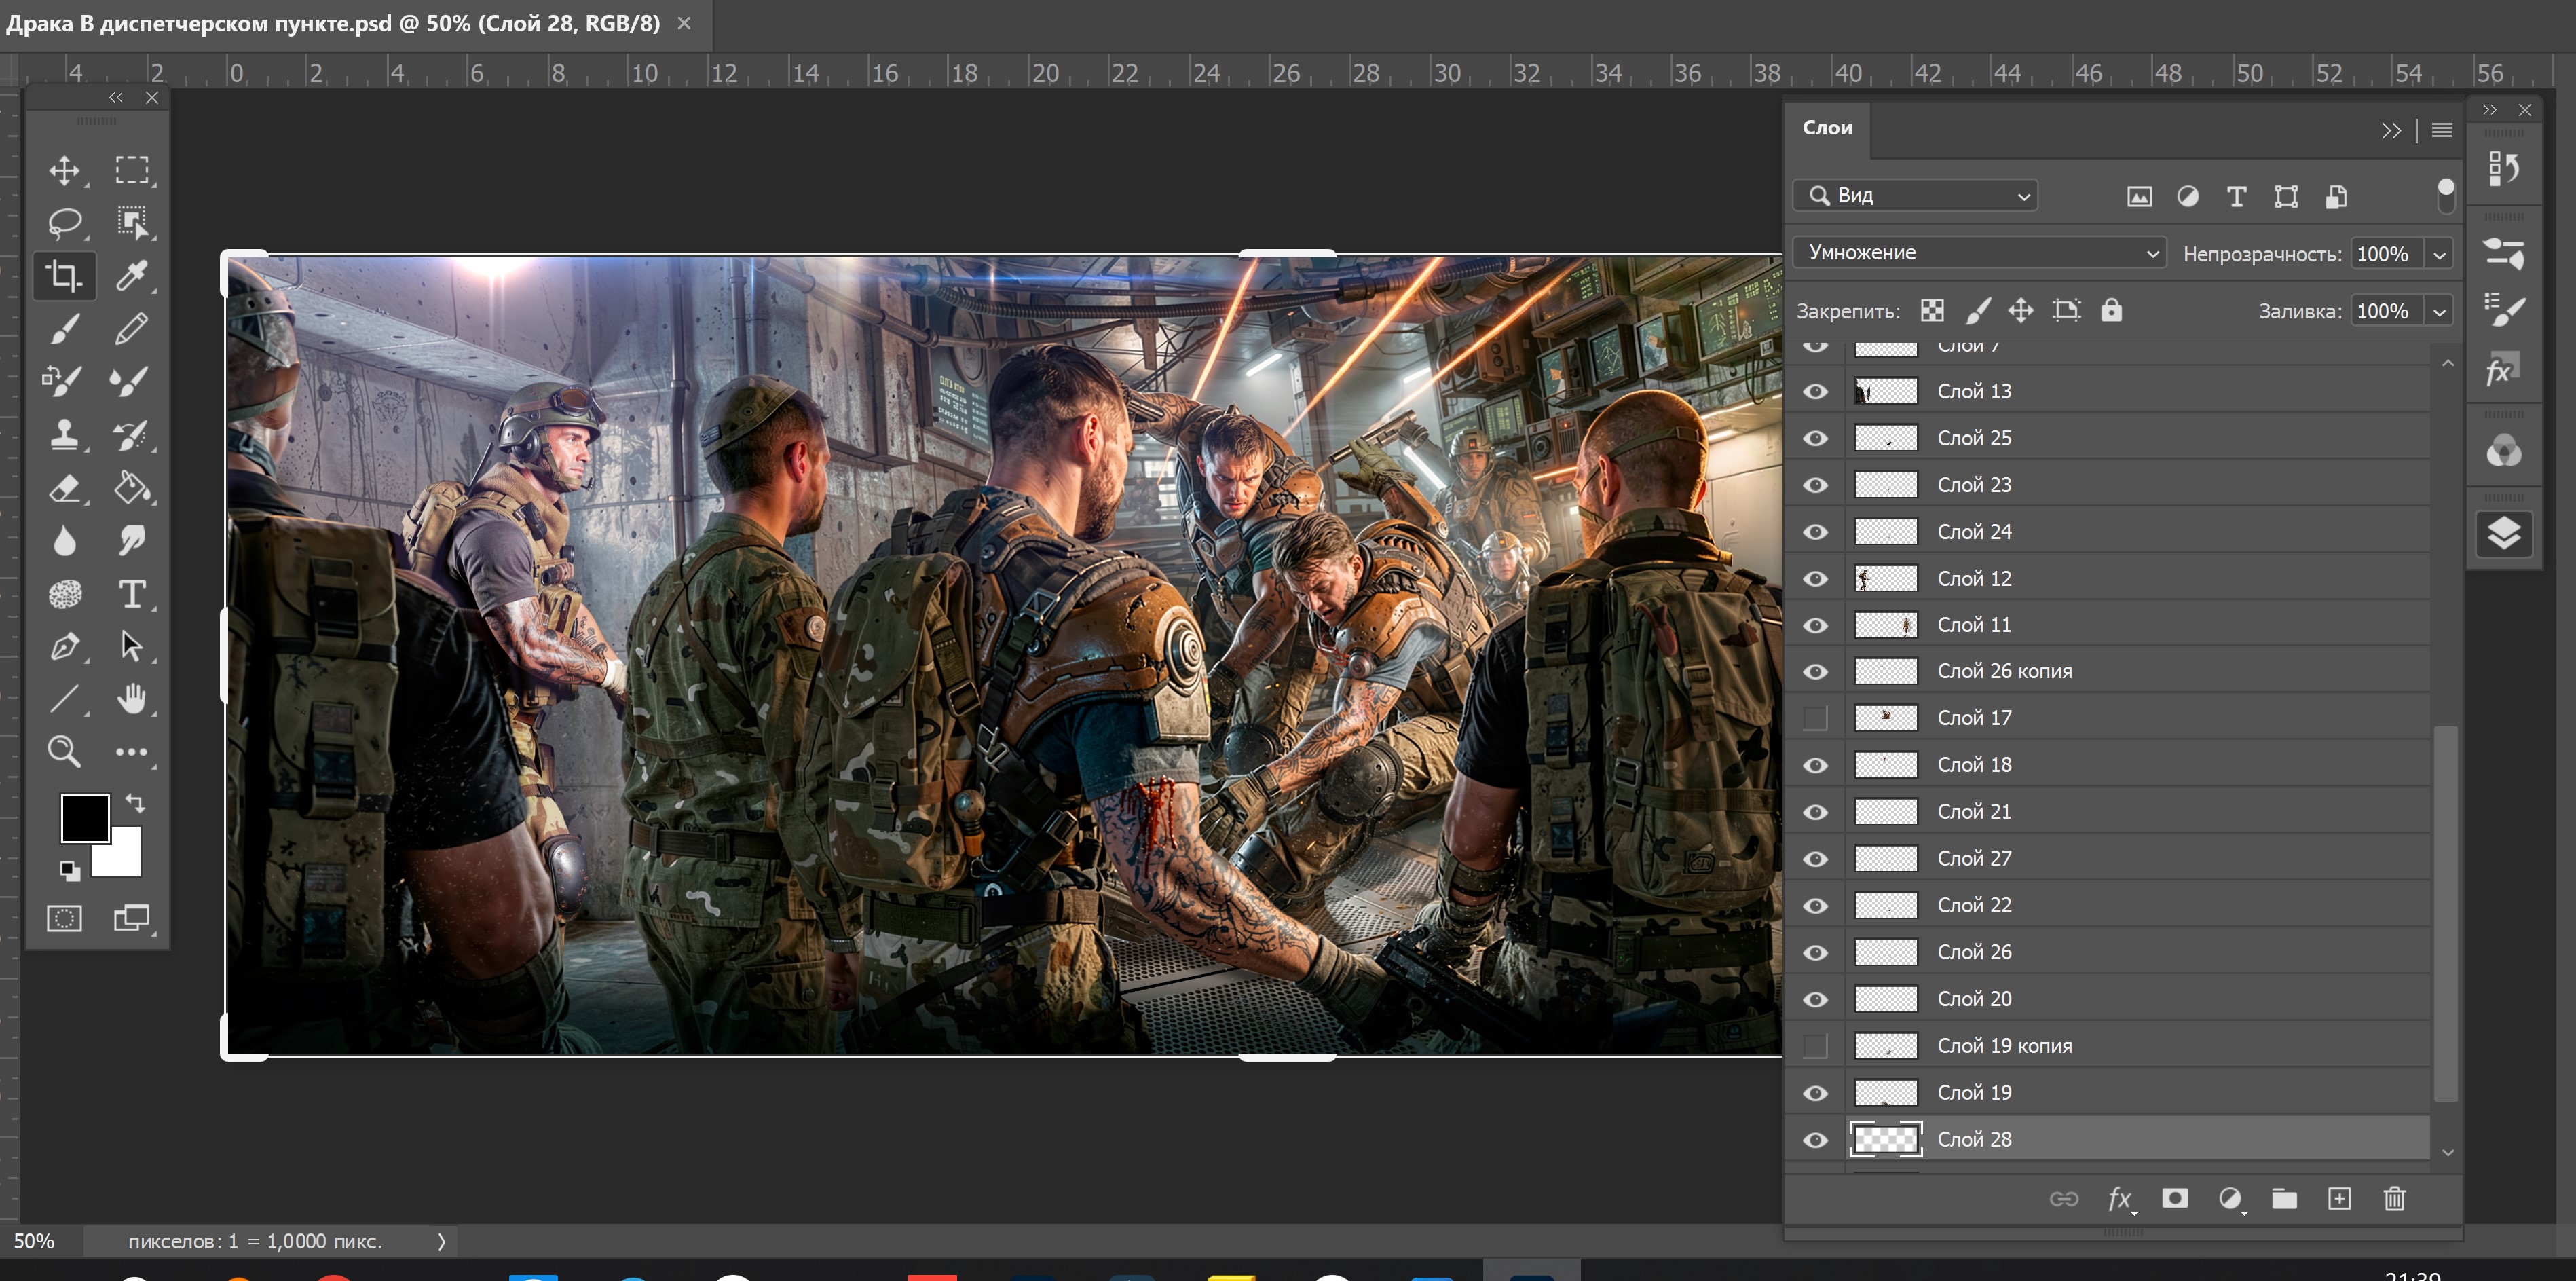The image size is (2576, 1281).
Task: Collapse the tools panel with double chevron
Action: 116,97
